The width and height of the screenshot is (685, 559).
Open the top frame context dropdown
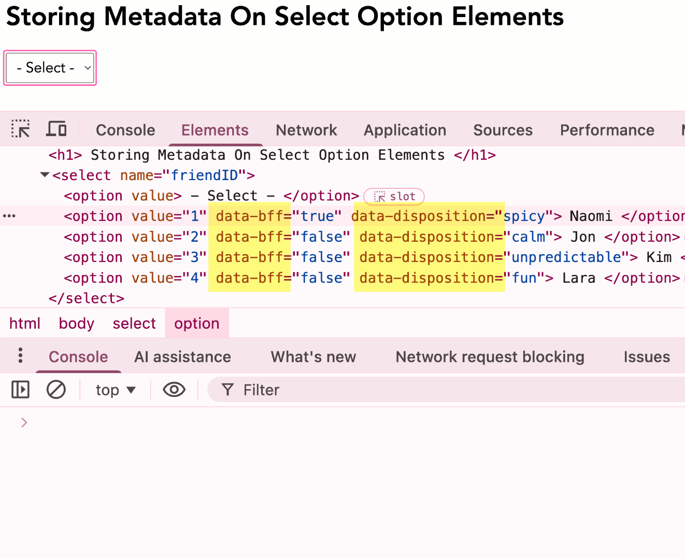[115, 389]
